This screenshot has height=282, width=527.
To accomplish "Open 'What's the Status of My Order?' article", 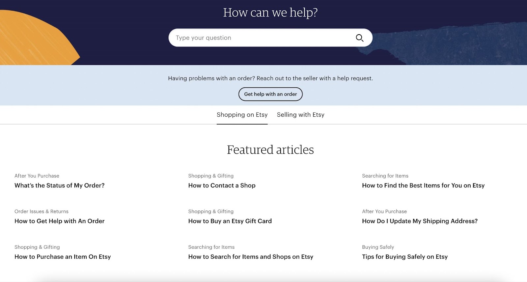I will point(59,185).
